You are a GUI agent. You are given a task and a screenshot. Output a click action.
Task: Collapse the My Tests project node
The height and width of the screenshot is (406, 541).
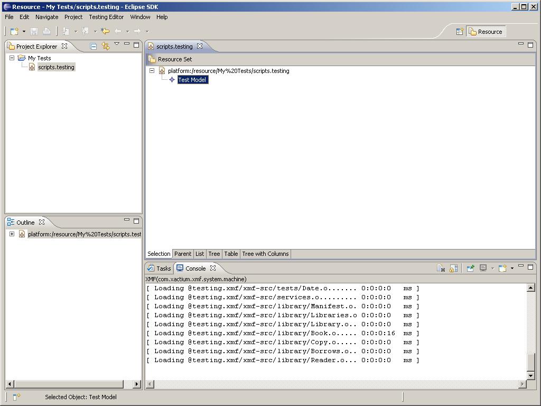point(12,58)
